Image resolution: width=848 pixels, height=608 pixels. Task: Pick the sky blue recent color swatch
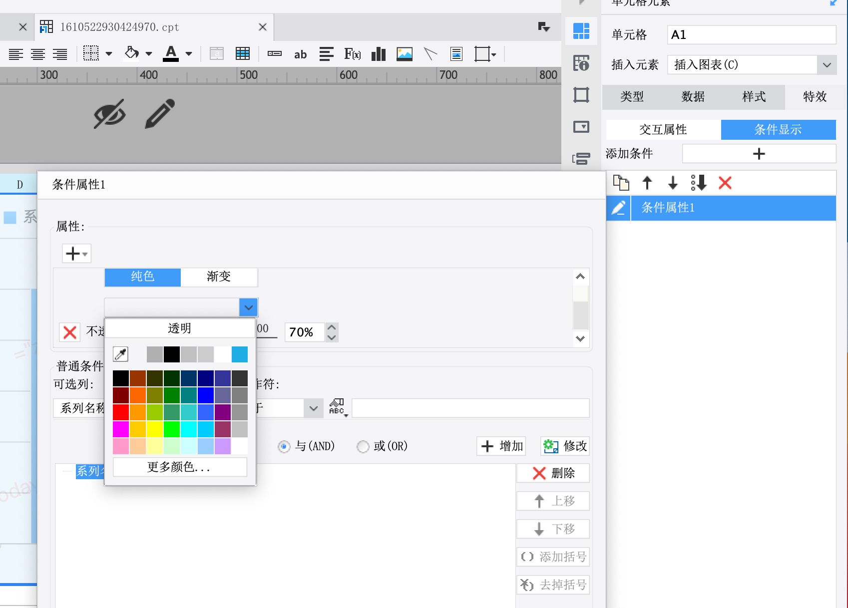[x=240, y=354]
